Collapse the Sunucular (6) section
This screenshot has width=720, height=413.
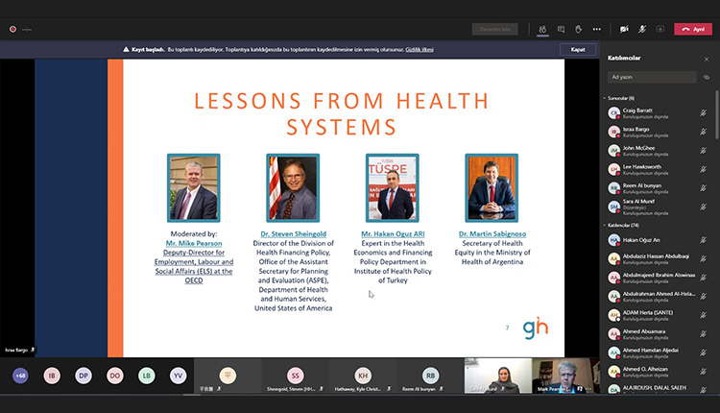point(605,98)
